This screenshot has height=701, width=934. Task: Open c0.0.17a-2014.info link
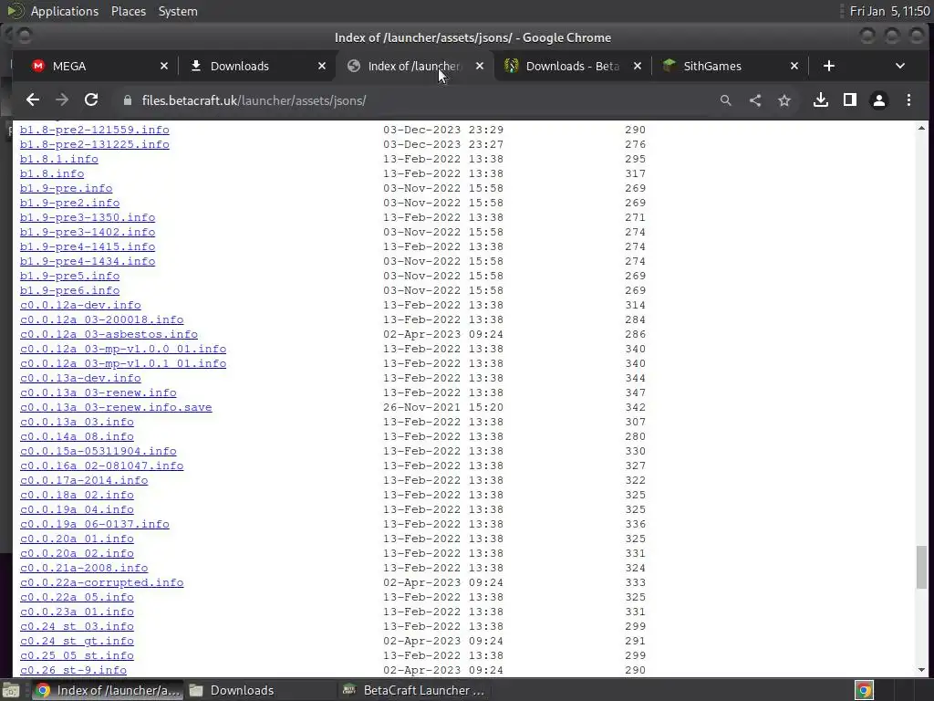(x=84, y=480)
